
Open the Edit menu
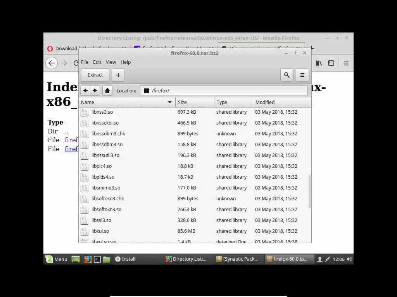(x=97, y=62)
